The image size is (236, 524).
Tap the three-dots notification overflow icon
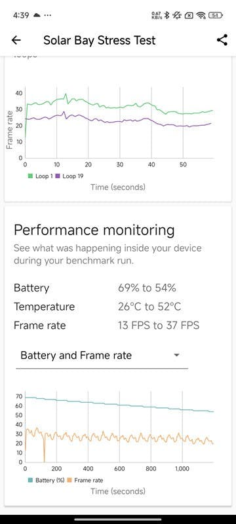(x=48, y=15)
